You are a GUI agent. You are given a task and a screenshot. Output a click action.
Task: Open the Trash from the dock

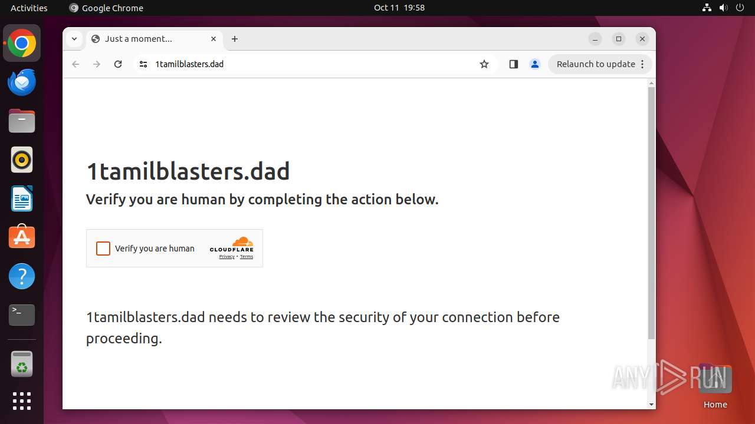tap(22, 364)
